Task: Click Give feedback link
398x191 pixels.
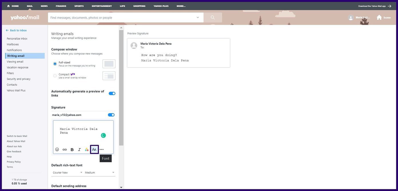Action: [x=14, y=152]
